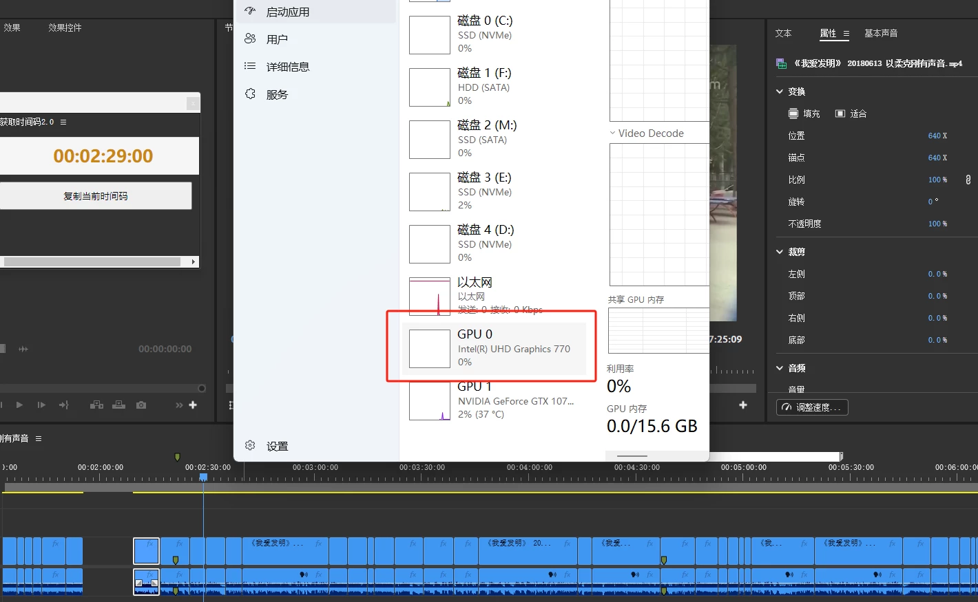
Task: Click the scale link lock icon
Action: coord(968,180)
